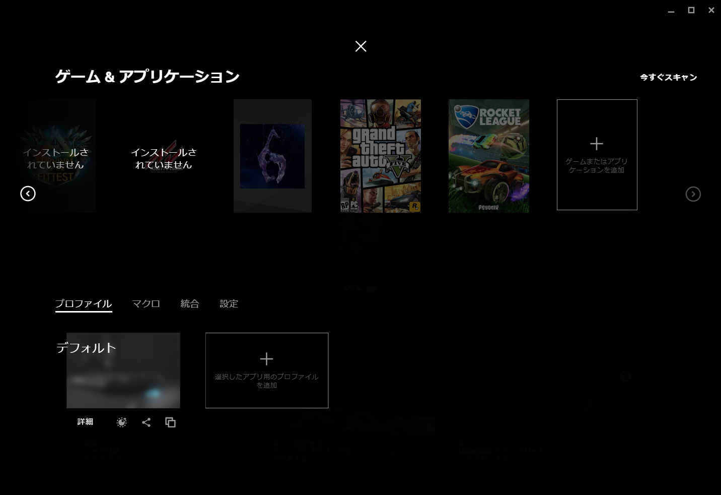The height and width of the screenshot is (495, 721).
Task: Share the default profile
Action: click(146, 422)
